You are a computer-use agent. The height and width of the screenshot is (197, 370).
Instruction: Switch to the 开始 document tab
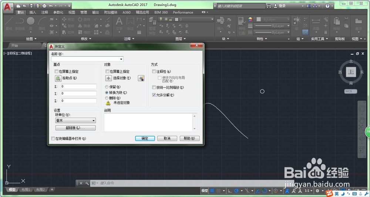pos(15,45)
